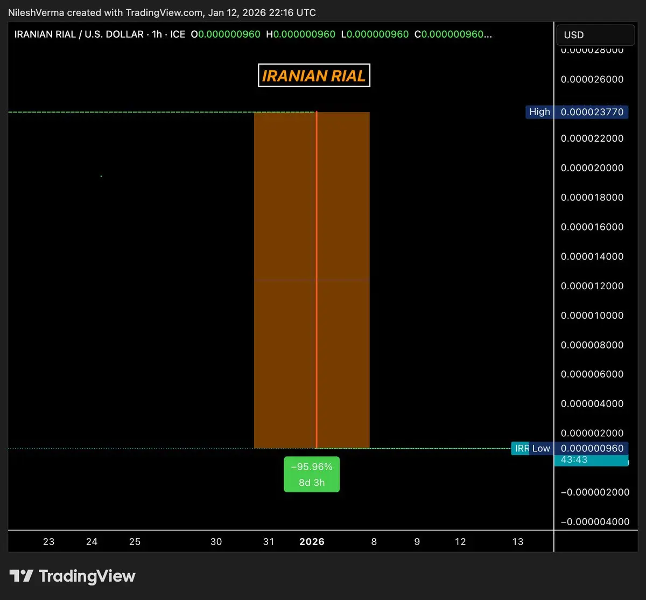Click price level 0.000016000 on the scale

click(x=592, y=227)
